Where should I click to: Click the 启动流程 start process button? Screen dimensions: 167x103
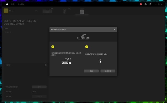coord(108,71)
